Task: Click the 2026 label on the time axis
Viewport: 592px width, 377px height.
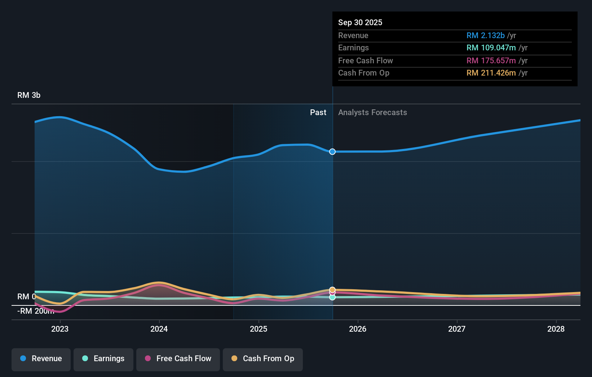Action: tap(358, 329)
